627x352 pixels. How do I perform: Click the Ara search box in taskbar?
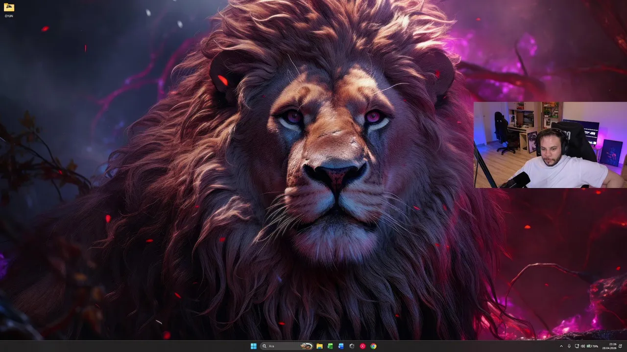(287, 346)
